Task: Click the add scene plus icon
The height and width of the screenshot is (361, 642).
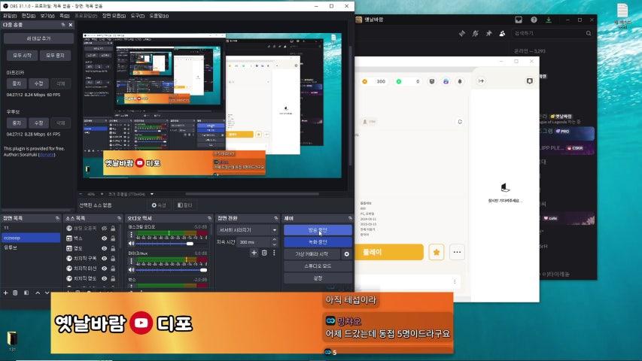Action: pos(6,293)
